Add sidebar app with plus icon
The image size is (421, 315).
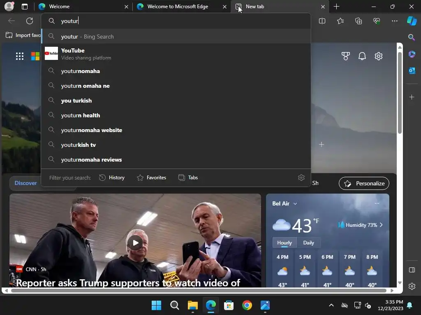pos(412,97)
